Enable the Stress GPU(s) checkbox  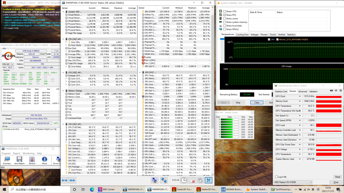(x=225, y=29)
